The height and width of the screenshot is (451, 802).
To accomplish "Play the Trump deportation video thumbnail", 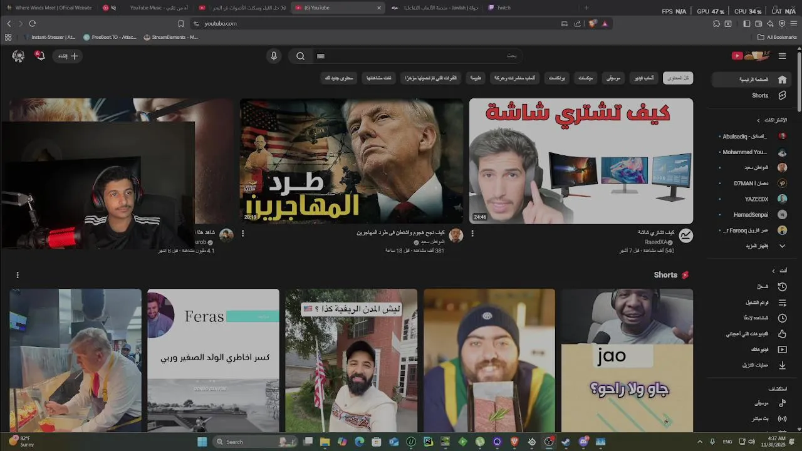I will [x=352, y=161].
